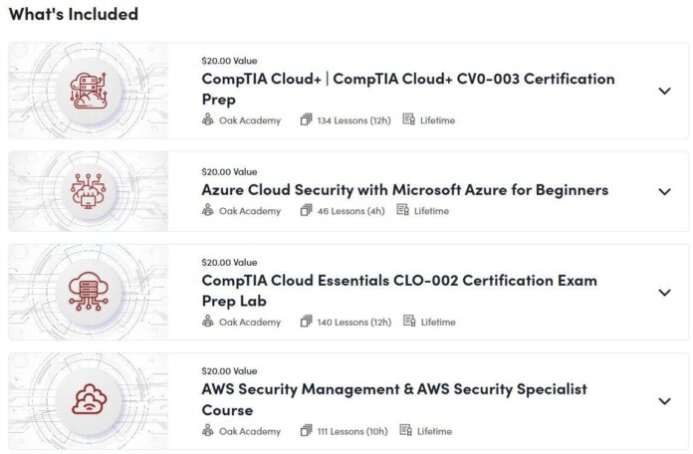Expand the Azure Cloud Security course chevron
The height and width of the screenshot is (454, 693).
664,192
